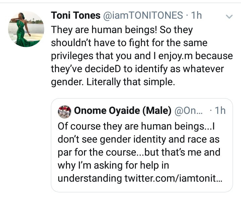Expand the tweet options chevron
241x197 pixels.
click(x=229, y=16)
